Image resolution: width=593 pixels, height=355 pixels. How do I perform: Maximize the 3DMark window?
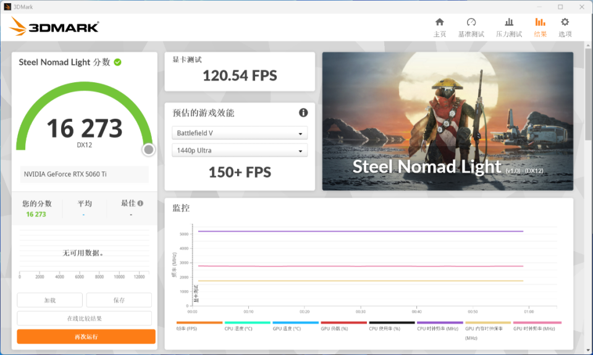click(x=560, y=7)
